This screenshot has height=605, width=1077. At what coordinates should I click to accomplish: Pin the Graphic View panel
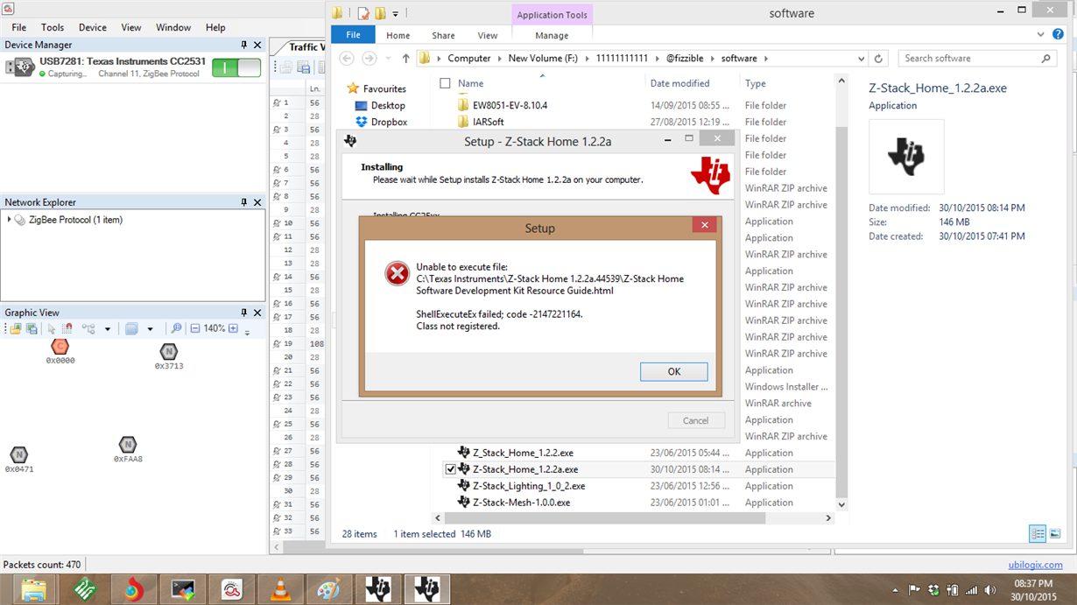pos(244,313)
